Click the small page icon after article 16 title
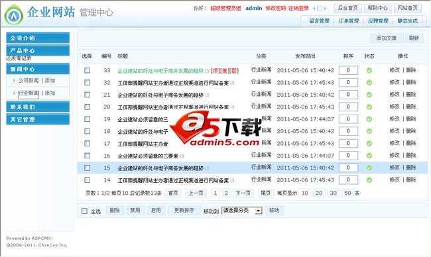Viewport: 431px width, 257px height. click(x=182, y=156)
